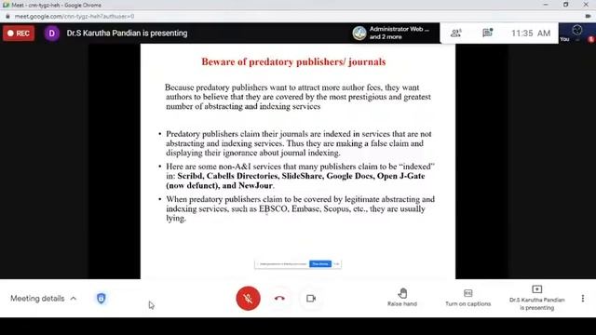
Task: Click the browser address bar URL
Action: click(74, 17)
